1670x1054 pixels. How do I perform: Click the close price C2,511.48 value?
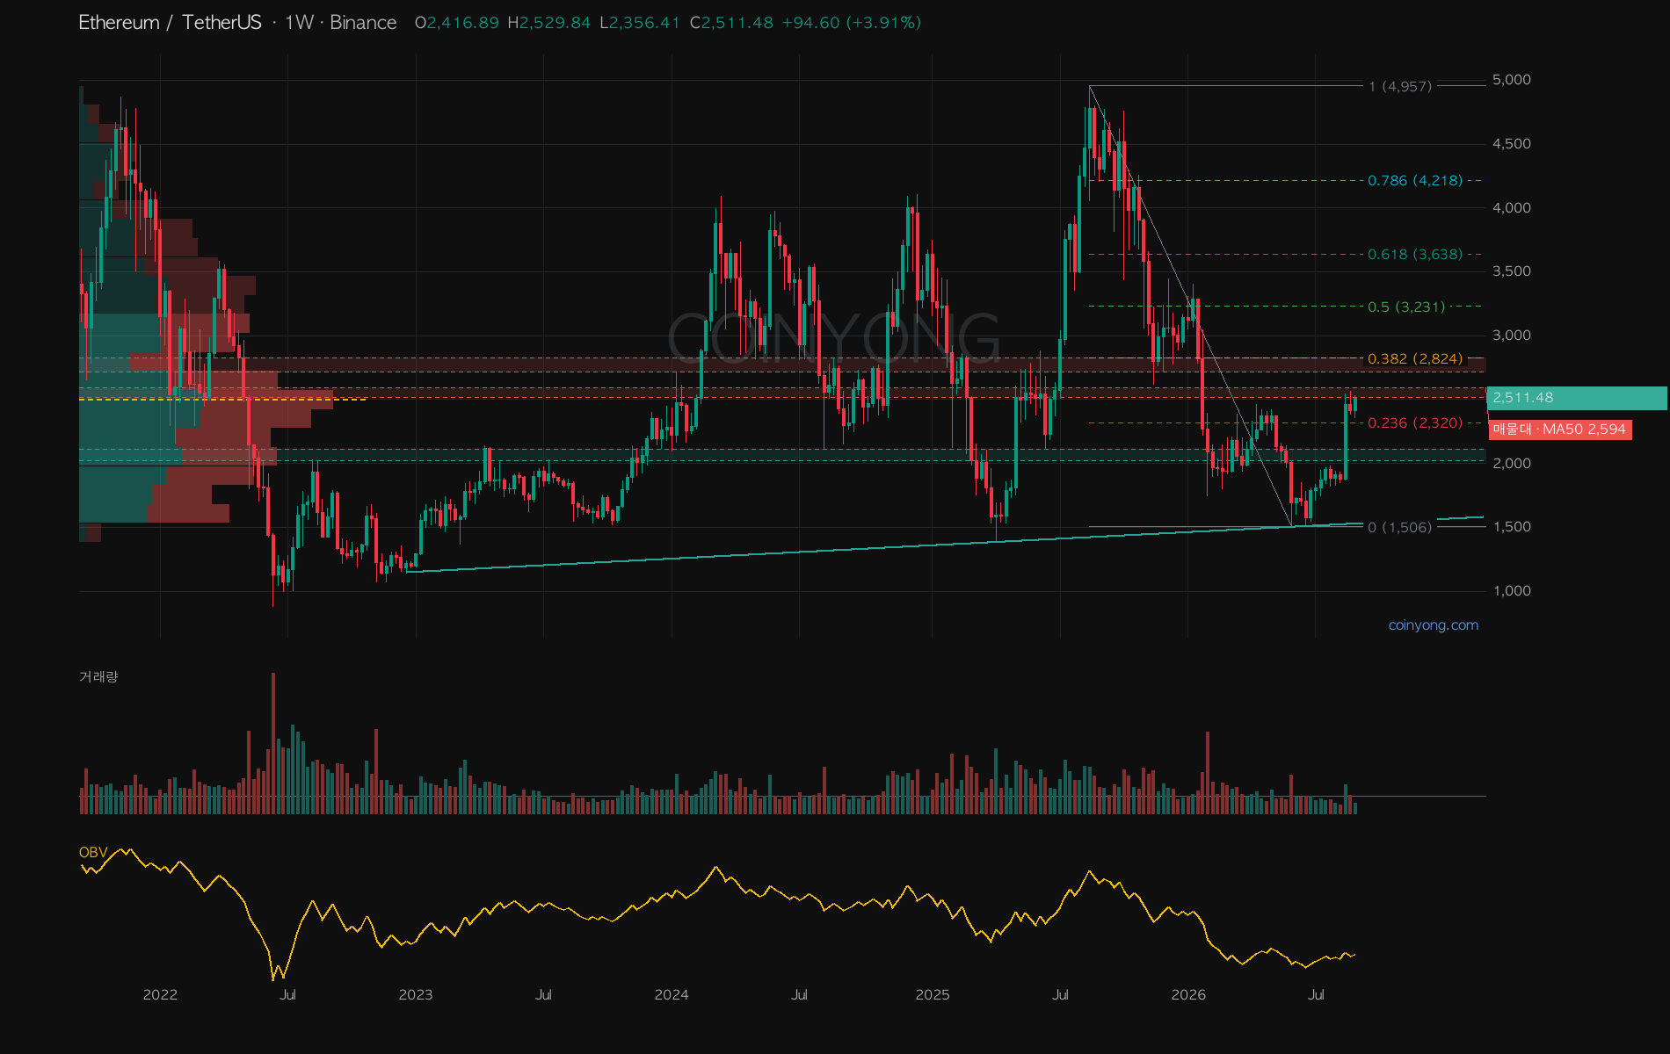pos(731,23)
